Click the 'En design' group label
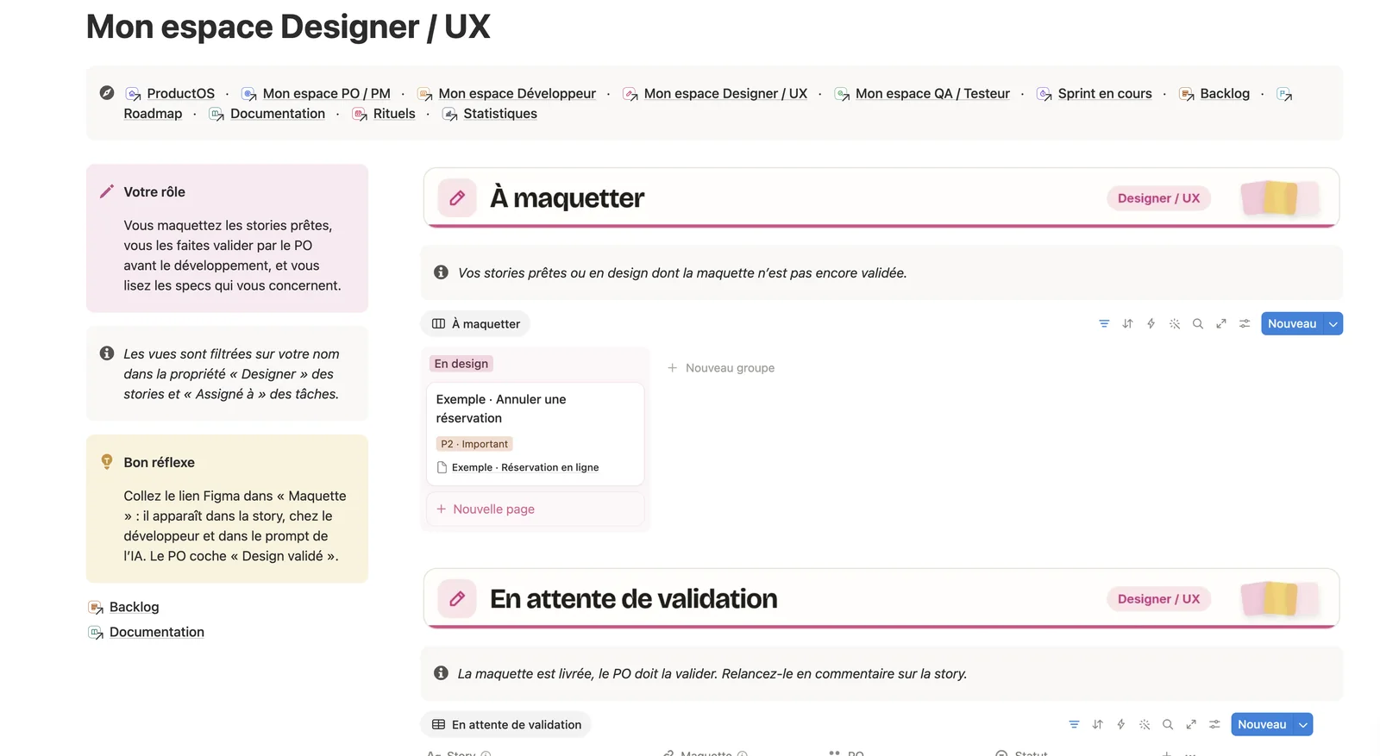Viewport: 1380px width, 756px height. click(461, 364)
